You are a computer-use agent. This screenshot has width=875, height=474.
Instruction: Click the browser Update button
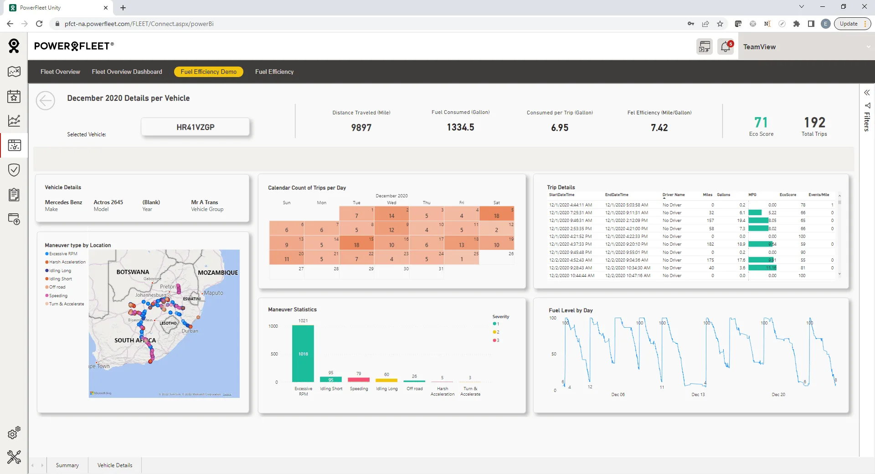pos(849,24)
